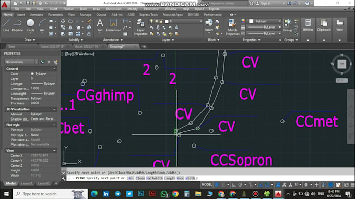Expand the Draw panel
Viewport: 355px width, 199px height.
click(30, 40)
